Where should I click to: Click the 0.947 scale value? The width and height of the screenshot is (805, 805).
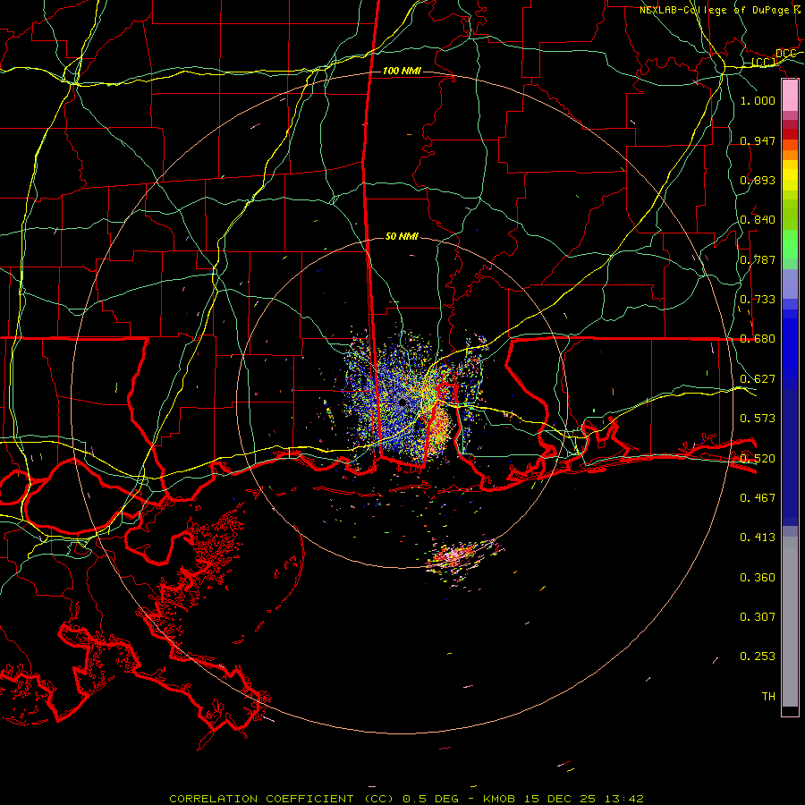point(758,140)
